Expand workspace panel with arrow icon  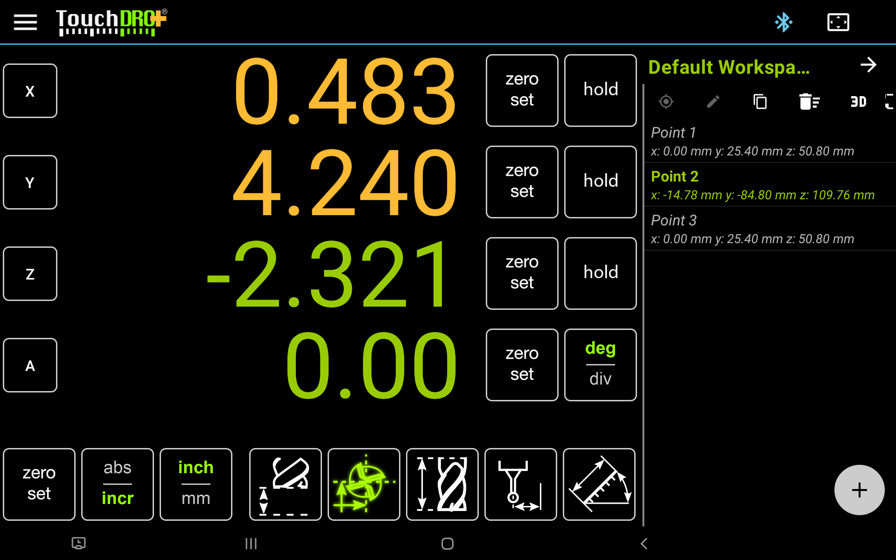click(868, 65)
